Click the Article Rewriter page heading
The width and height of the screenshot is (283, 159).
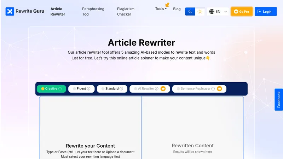[141, 43]
